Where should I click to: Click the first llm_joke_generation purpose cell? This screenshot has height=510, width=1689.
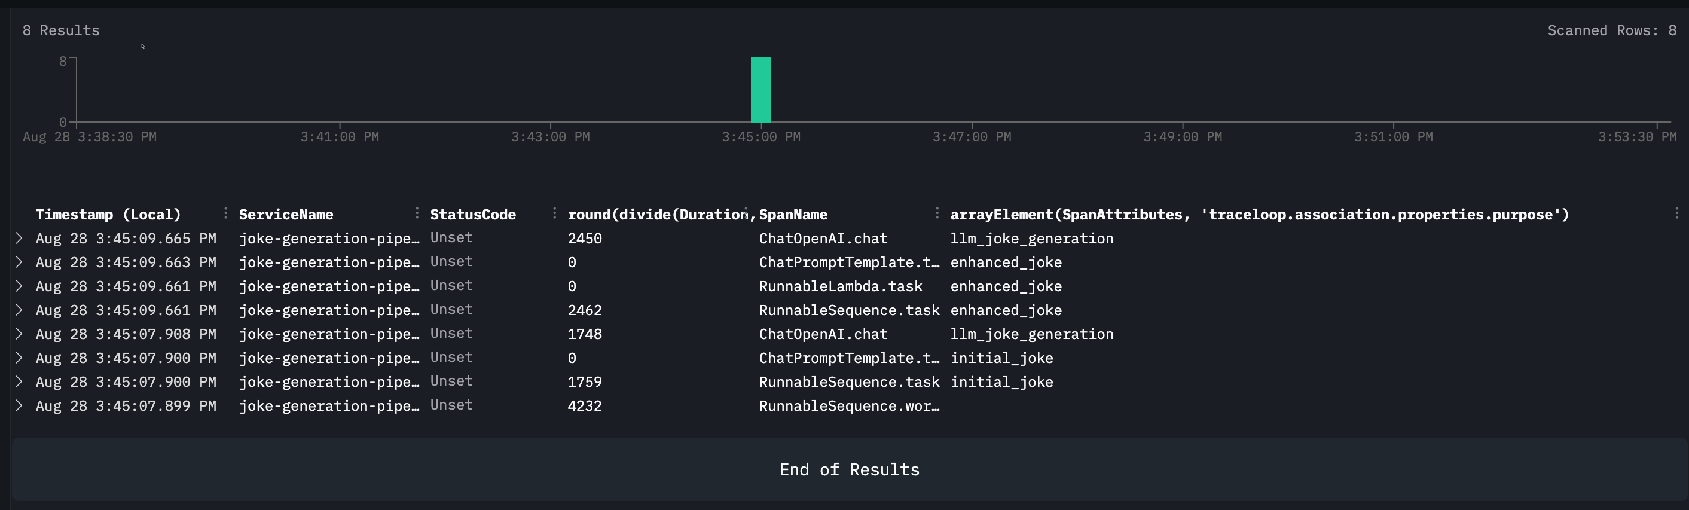click(x=1031, y=239)
